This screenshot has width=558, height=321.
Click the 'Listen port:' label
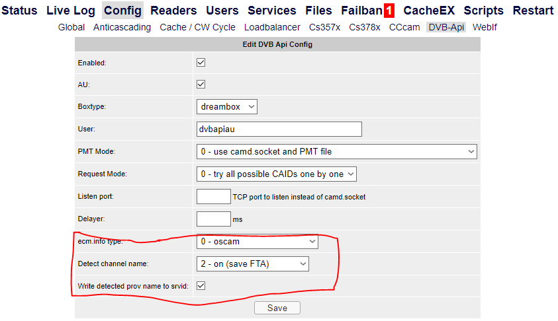click(x=95, y=196)
